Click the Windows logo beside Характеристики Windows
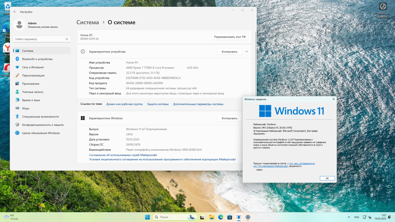Viewport: 395px width, 222px height. [83, 118]
